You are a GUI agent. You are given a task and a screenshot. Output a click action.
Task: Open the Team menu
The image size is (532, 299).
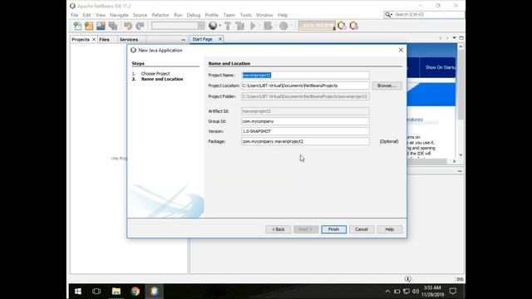pos(229,15)
